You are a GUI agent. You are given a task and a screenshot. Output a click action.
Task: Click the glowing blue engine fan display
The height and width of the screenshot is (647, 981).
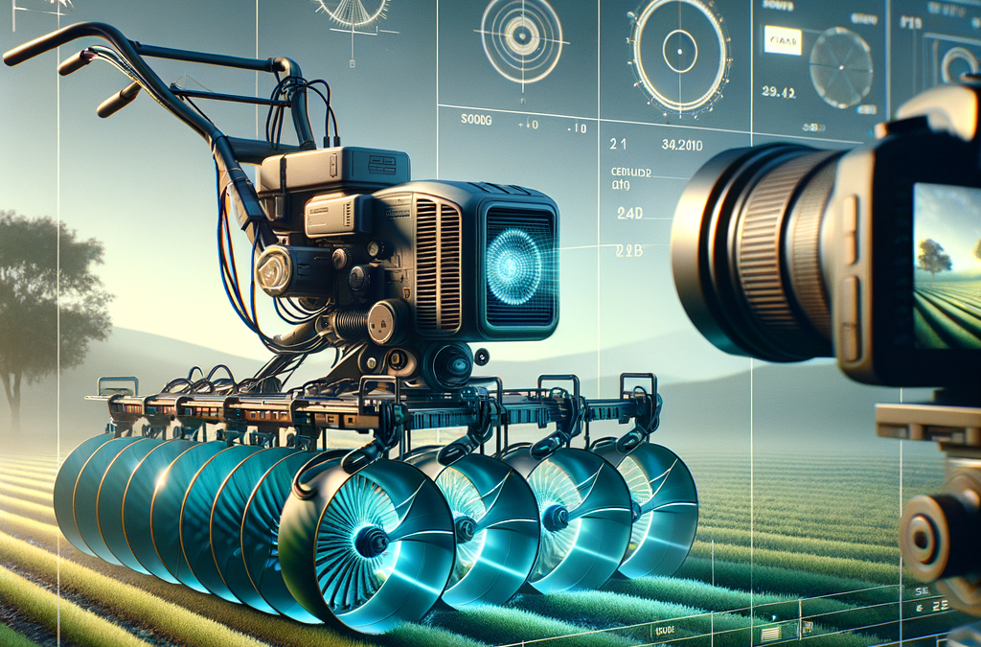514,266
